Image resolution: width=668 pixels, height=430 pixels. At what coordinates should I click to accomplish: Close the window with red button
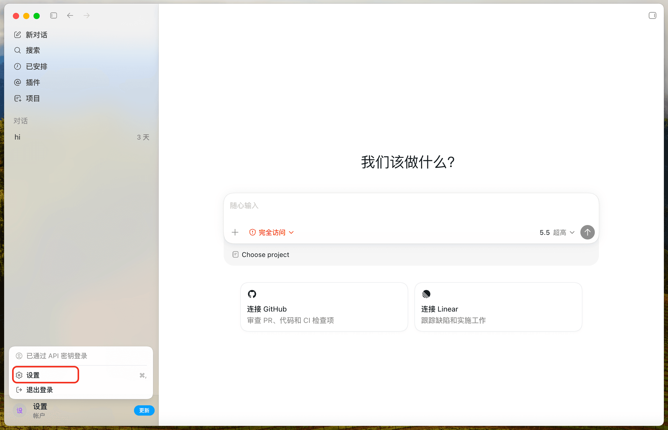[16, 16]
